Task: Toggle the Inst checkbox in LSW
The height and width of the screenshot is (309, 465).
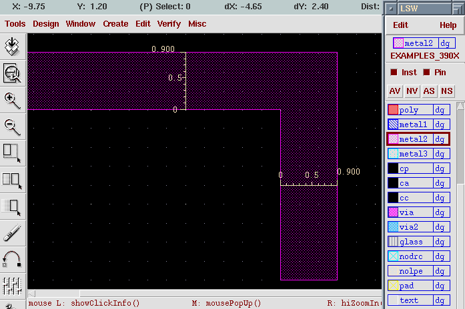Action: point(394,72)
